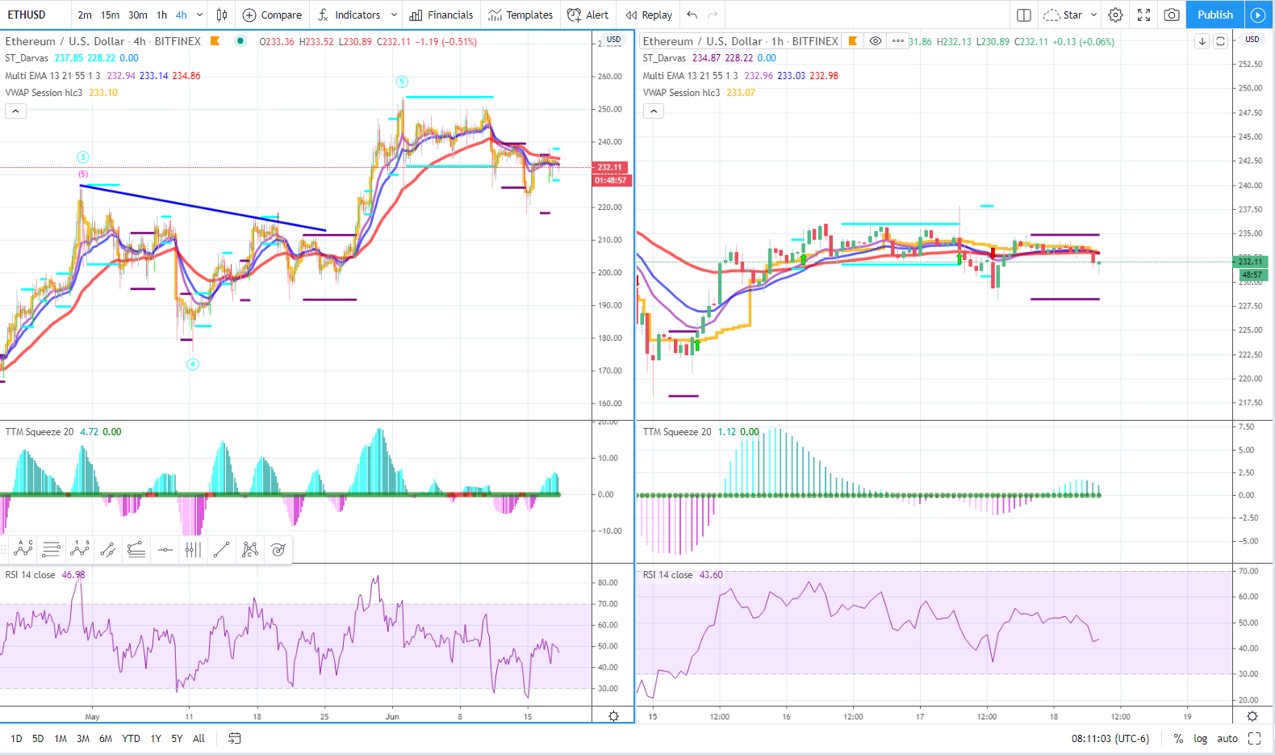Image resolution: width=1275 pixels, height=755 pixels.
Task: Open the Star layout dropdown arrow
Action: pyautogui.click(x=1093, y=15)
